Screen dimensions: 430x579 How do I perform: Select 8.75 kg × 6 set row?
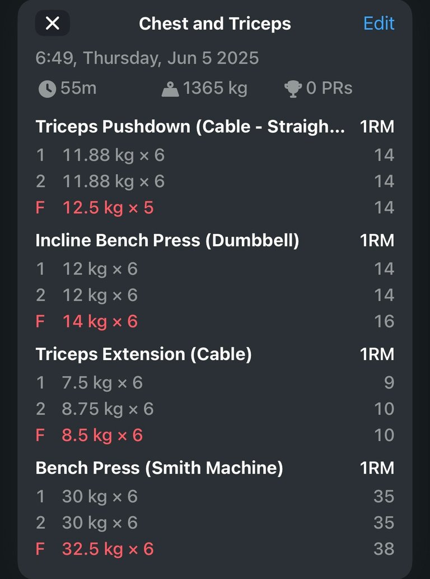tap(215, 409)
